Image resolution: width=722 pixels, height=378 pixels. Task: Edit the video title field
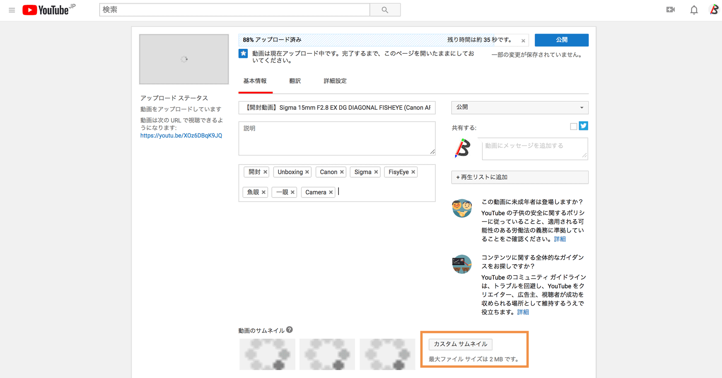(x=337, y=108)
